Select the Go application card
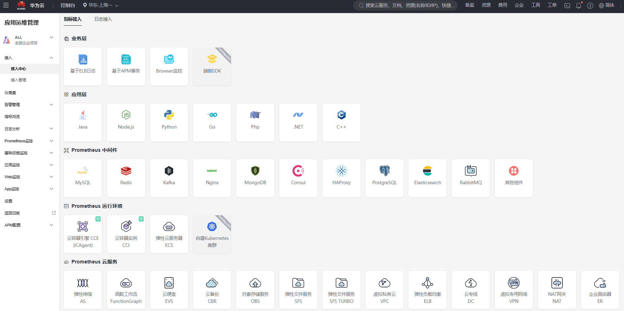 coord(212,123)
